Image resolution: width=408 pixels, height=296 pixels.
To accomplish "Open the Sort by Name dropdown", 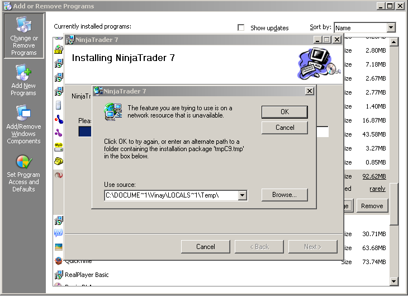I will point(391,27).
